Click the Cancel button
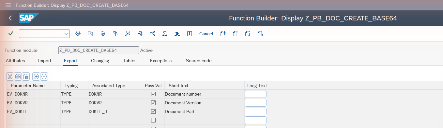Screen dimensions: 443x128 pos(206,34)
